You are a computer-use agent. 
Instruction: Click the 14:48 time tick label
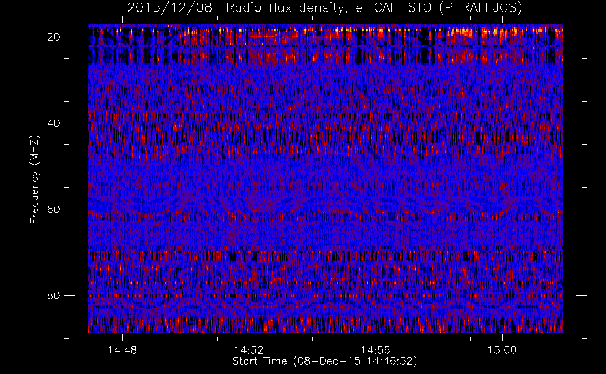click(x=122, y=350)
